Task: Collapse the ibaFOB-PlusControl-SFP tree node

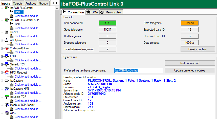Action: [x=2, y=20]
